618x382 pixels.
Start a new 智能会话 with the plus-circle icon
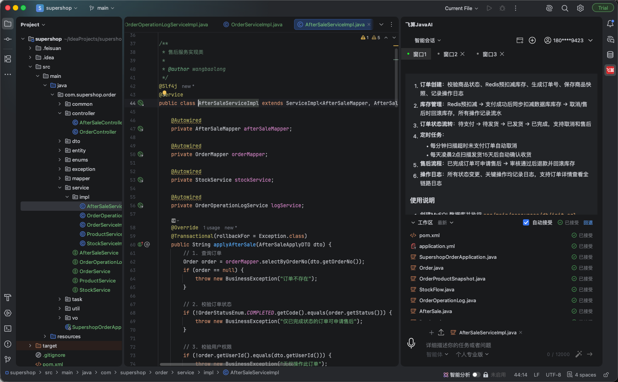(x=532, y=40)
